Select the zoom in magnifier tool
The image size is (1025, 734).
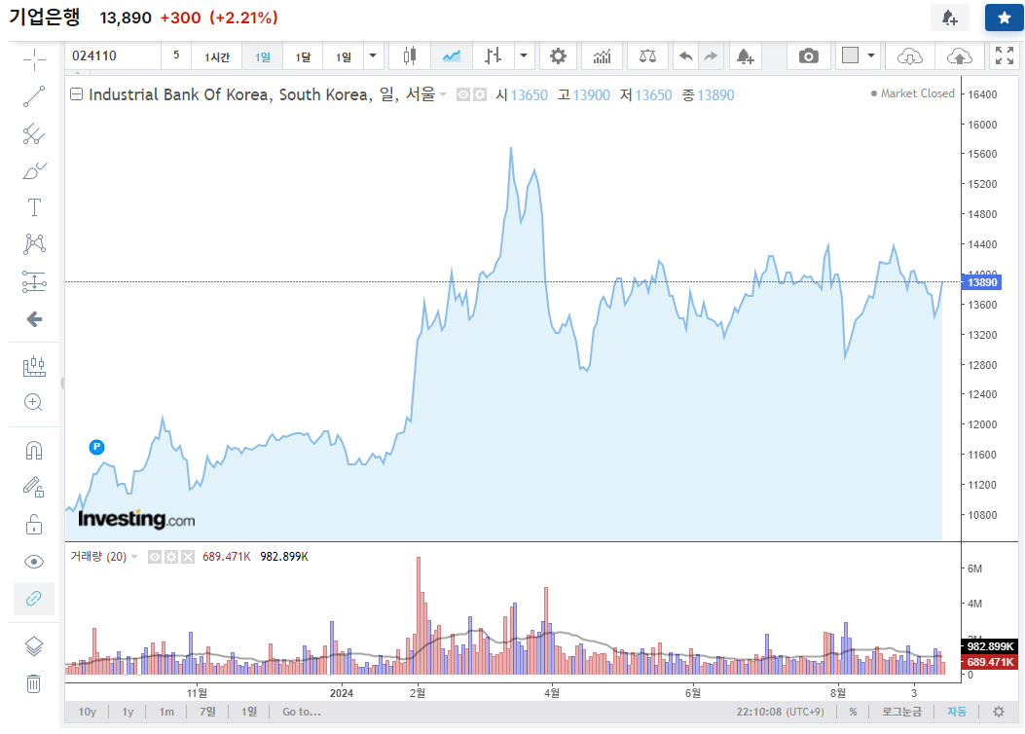pos(34,403)
